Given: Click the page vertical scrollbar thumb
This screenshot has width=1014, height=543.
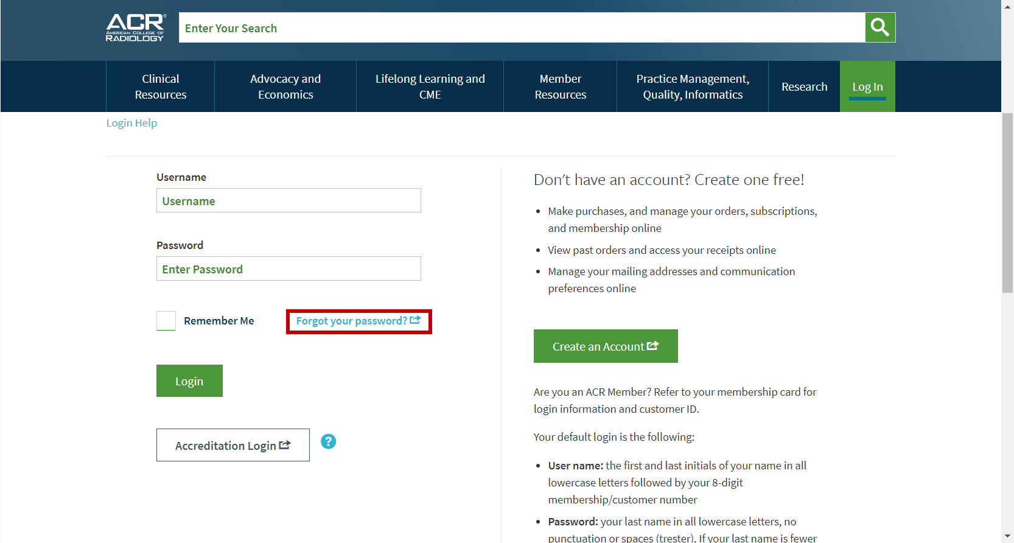Looking at the screenshot, I should click(x=1007, y=203).
